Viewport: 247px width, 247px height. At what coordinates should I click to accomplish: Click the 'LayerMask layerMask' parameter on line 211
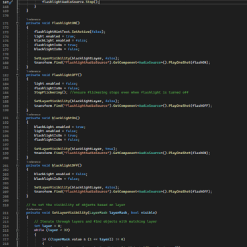(x=108, y=213)
